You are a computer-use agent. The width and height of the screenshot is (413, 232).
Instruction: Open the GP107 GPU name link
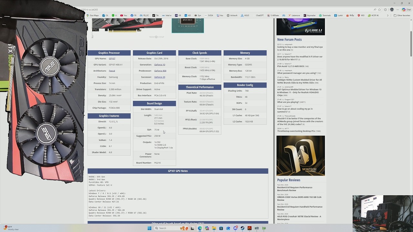pyautogui.click(x=112, y=59)
